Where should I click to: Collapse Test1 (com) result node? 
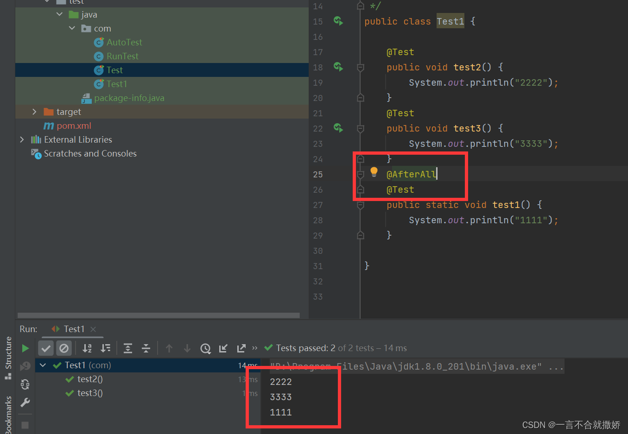43,365
